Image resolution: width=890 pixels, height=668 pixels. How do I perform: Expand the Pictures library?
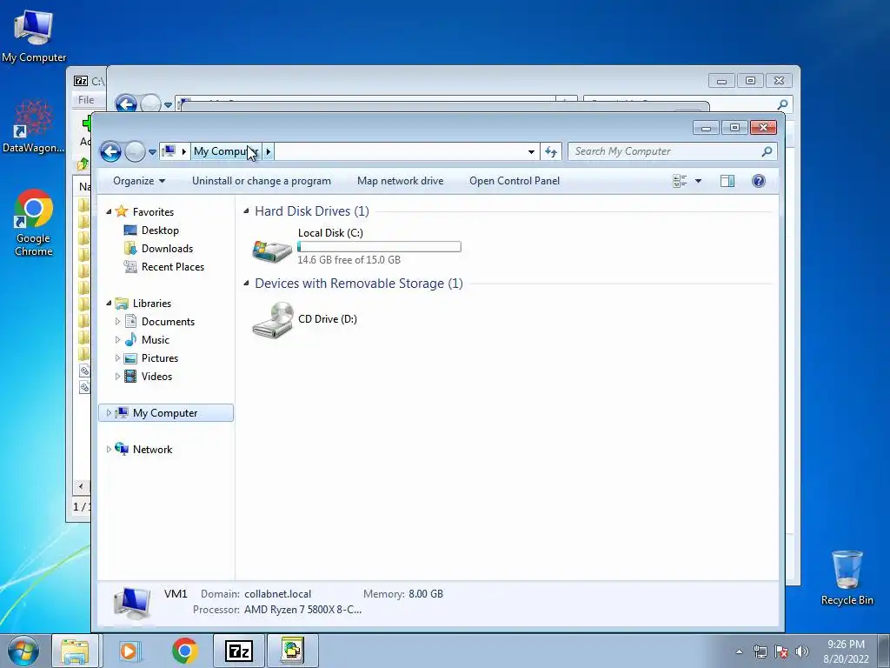tap(117, 357)
